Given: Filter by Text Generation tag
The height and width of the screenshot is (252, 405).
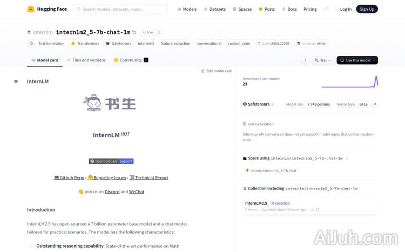Looking at the screenshot, I should (x=47, y=44).
